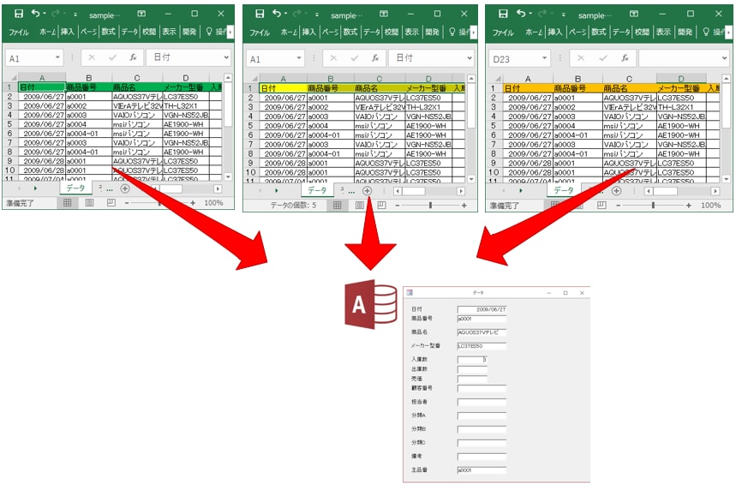Screen dimensions: 742x490
Task: Switch to Page Break Preview, right Excel window
Action: coord(601,206)
